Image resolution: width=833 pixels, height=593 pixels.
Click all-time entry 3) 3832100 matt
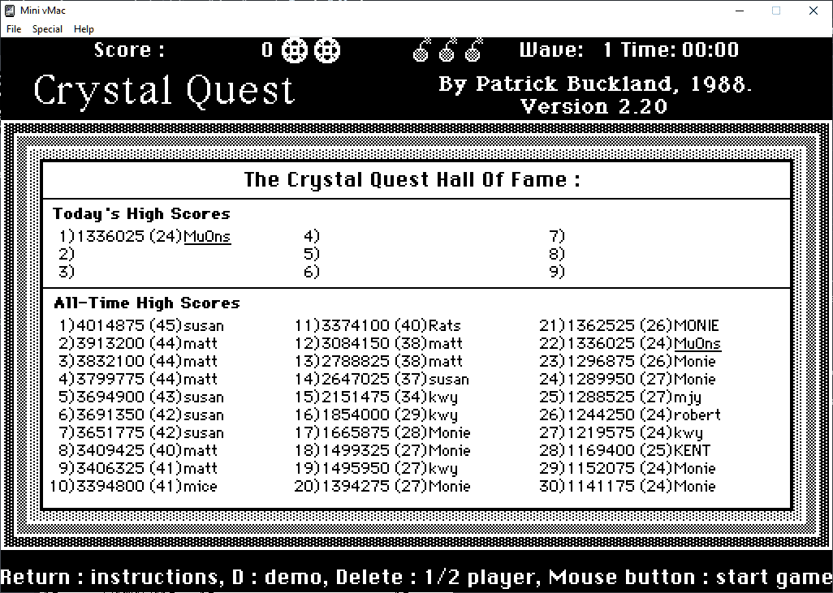pos(138,361)
